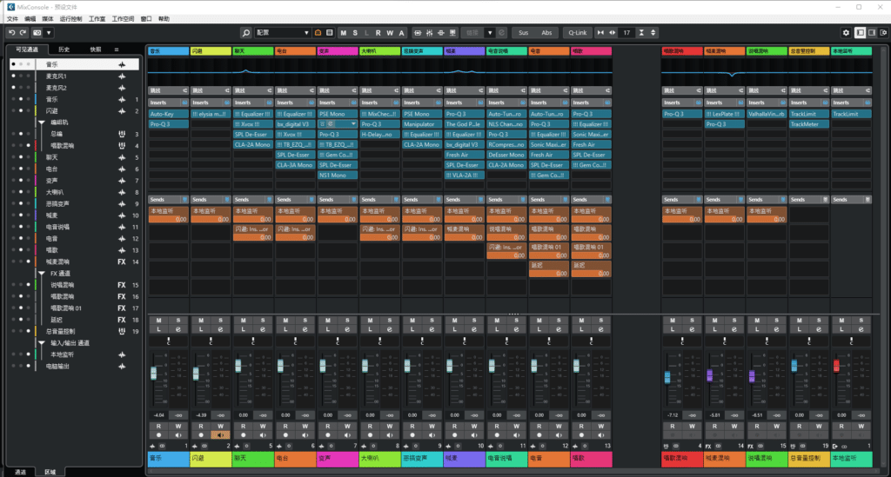Click the 闪避 channel volume fader

(198, 373)
